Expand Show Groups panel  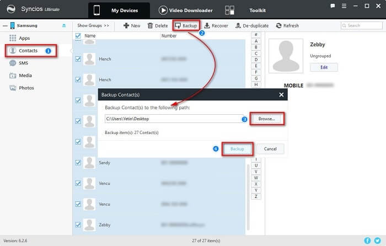[93, 25]
